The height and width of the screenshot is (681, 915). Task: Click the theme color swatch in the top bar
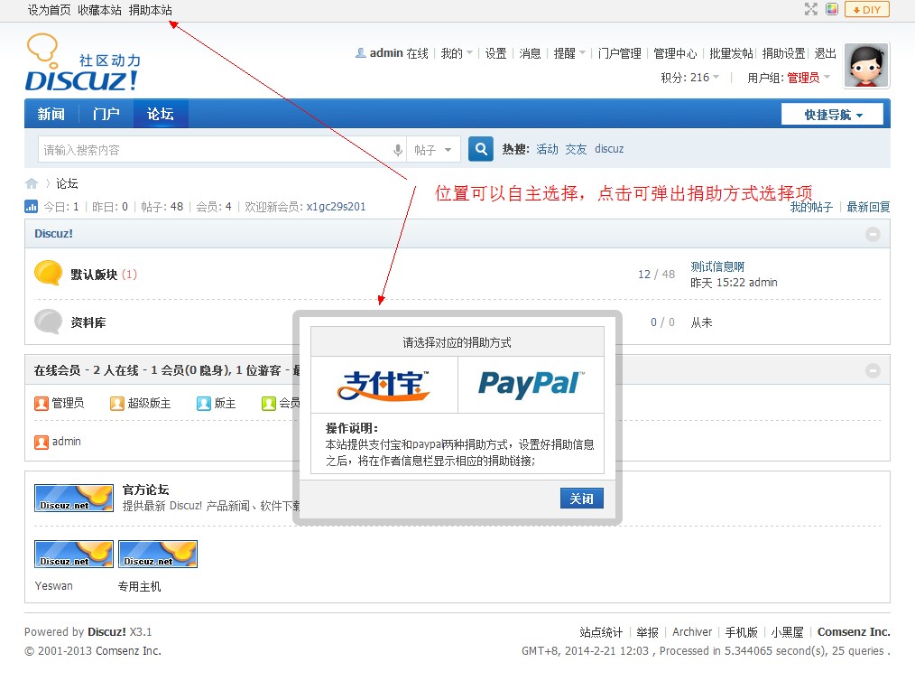pos(831,9)
